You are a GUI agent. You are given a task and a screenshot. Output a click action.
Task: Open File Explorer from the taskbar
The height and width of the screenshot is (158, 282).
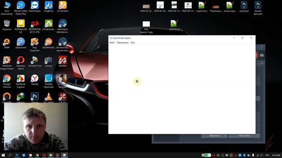(51, 155)
